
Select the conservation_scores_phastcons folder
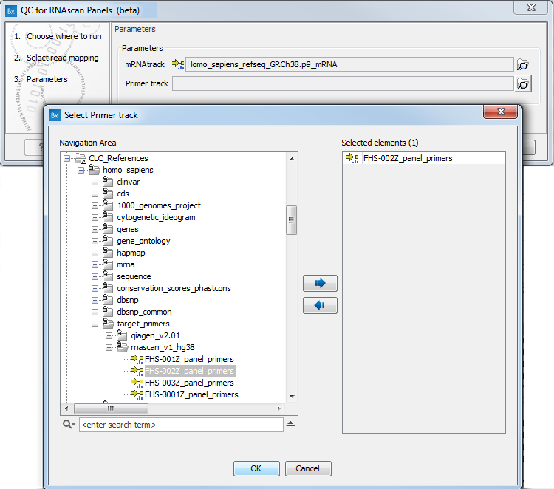(174, 288)
